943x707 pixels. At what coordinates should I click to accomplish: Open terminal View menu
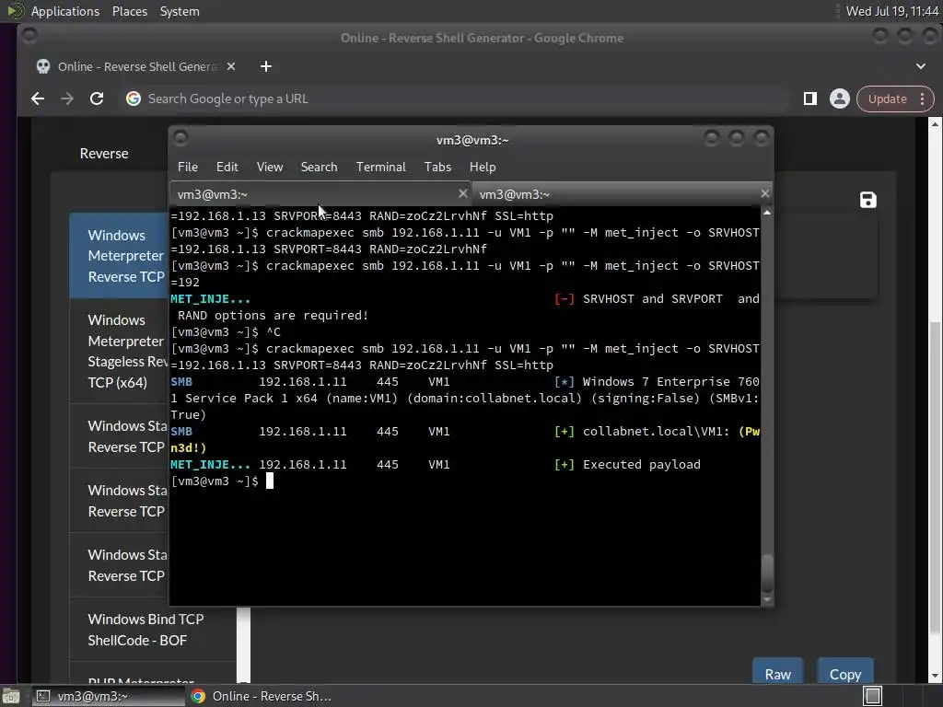(270, 167)
